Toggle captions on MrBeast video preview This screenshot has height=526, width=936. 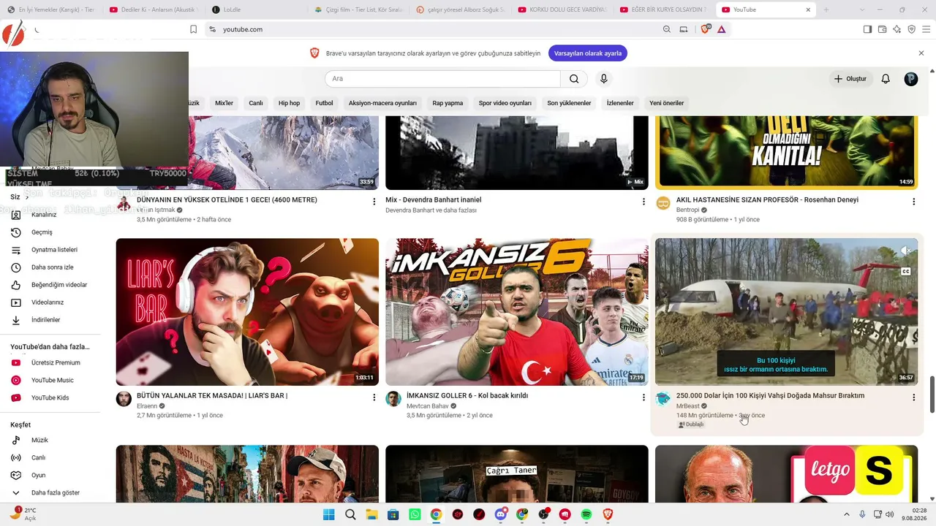coord(905,271)
